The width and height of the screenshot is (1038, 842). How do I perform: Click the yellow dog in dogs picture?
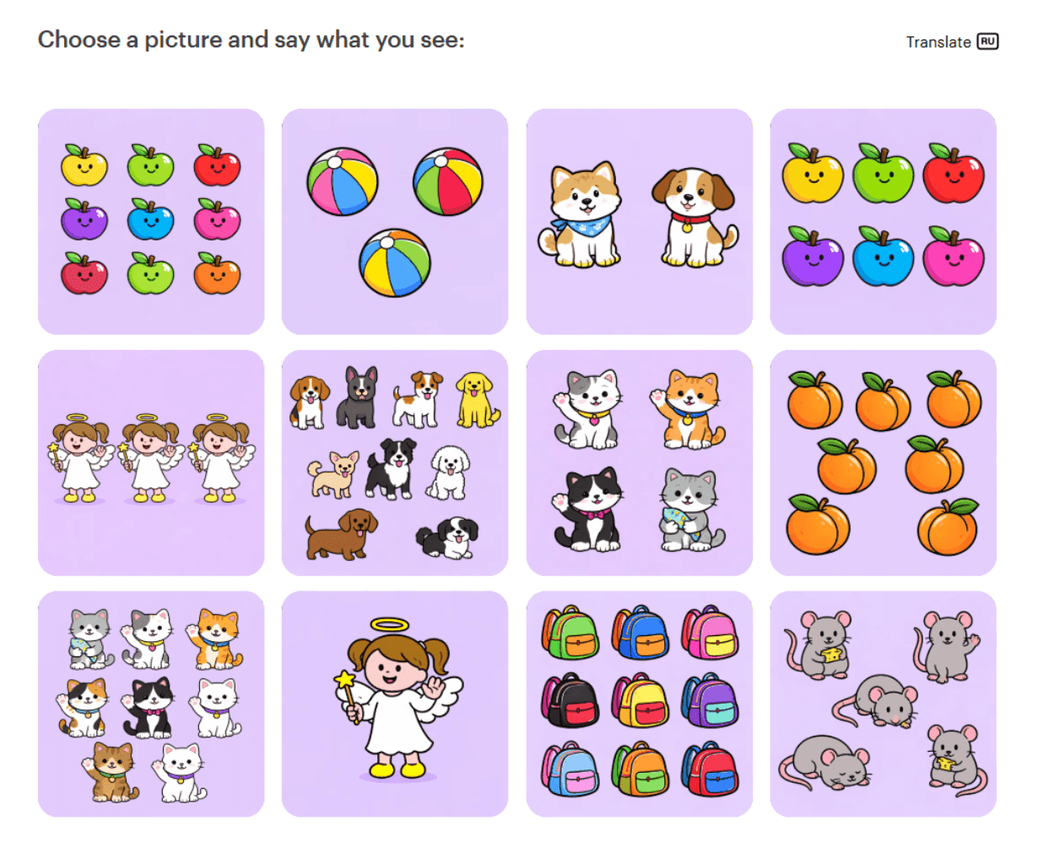tap(478, 399)
